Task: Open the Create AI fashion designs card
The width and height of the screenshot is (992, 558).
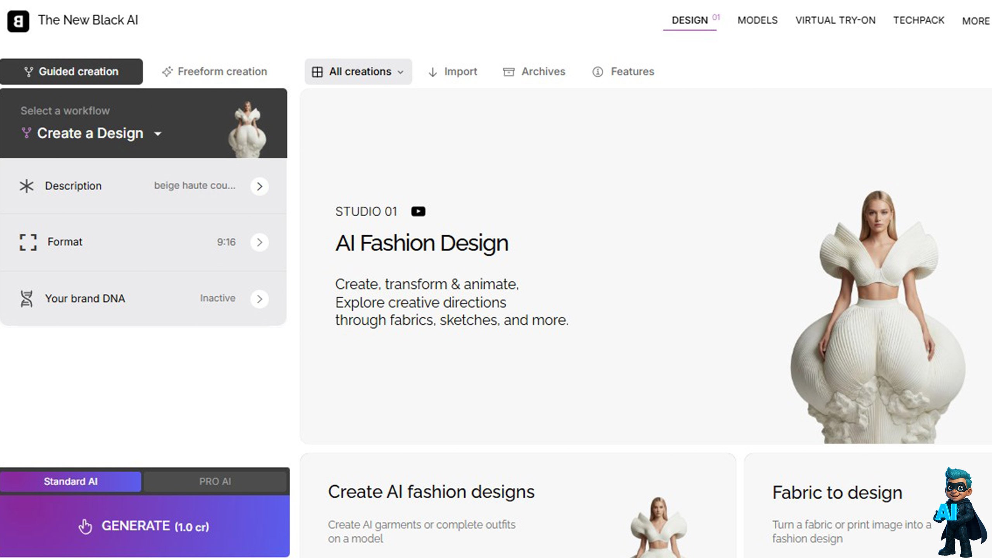Action: point(518,506)
